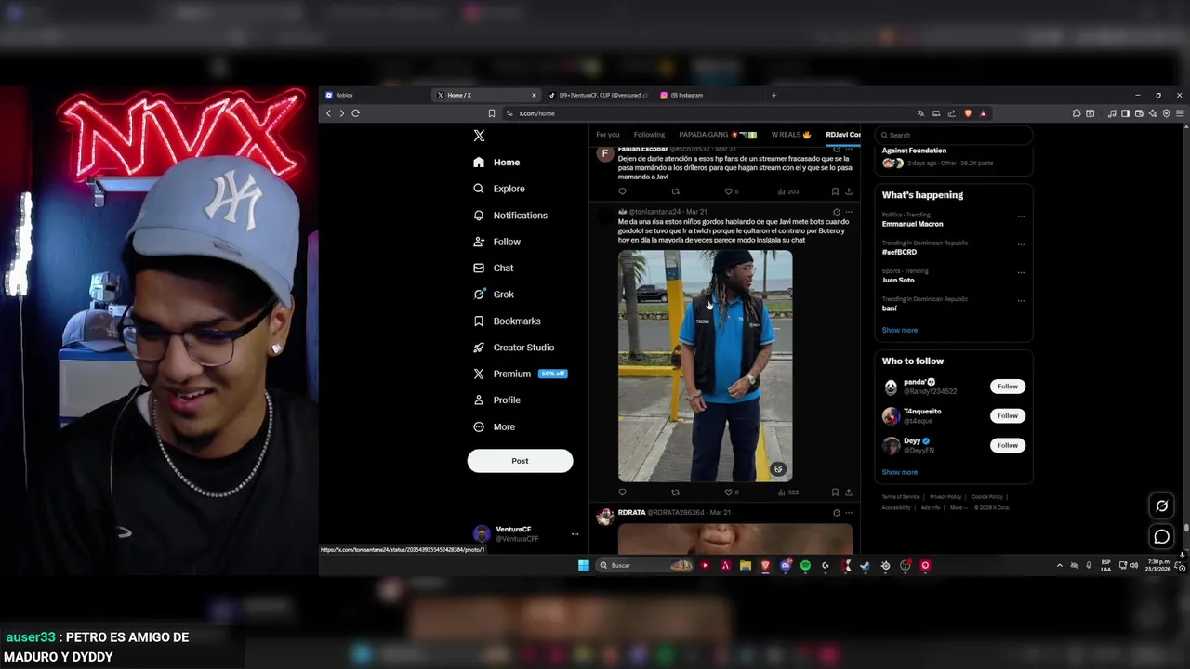The image size is (1190, 669).
Task: Share Fabian Escobar's post
Action: (848, 191)
